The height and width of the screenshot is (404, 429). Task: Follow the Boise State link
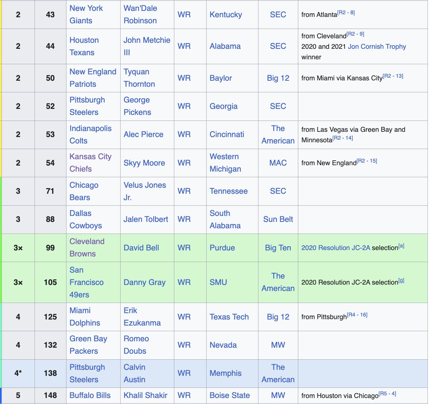(230, 395)
